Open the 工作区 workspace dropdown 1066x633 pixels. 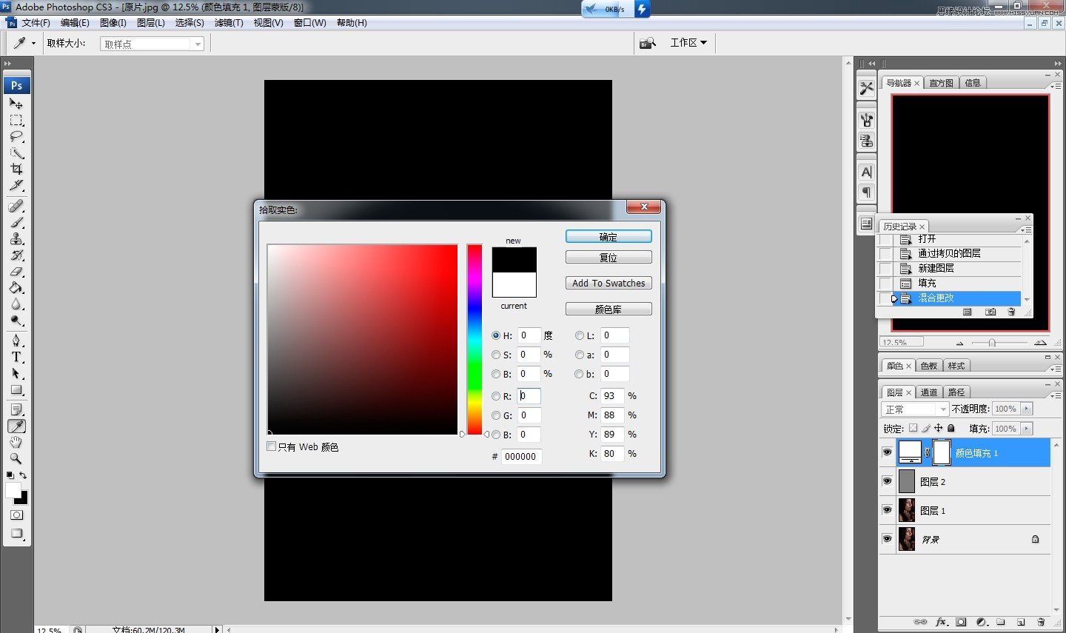click(x=688, y=43)
